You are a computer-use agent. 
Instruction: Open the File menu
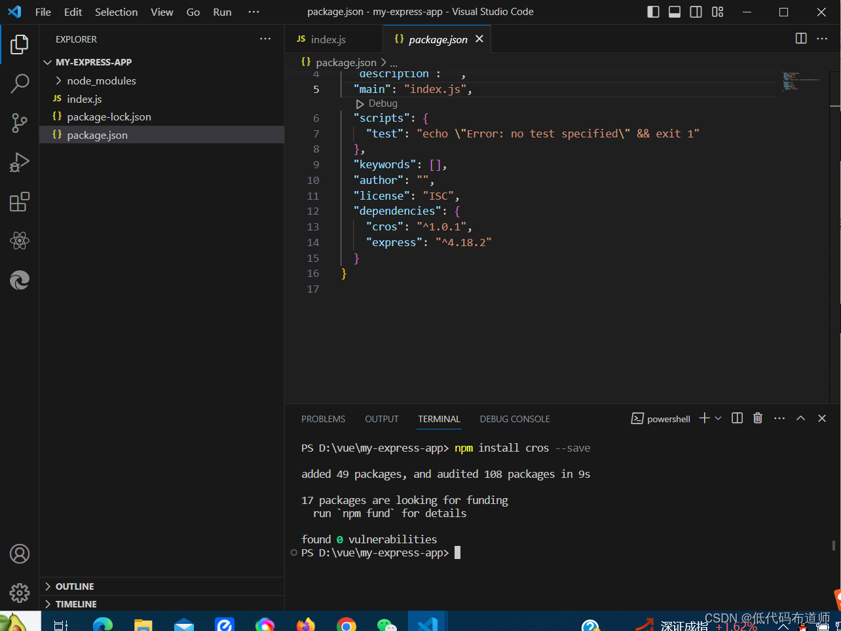tap(43, 12)
